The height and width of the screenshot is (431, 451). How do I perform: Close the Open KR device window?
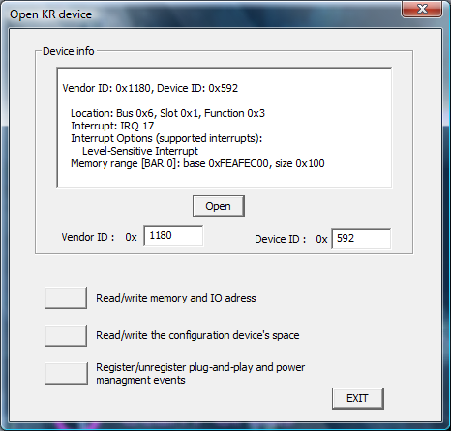click(422, 9)
